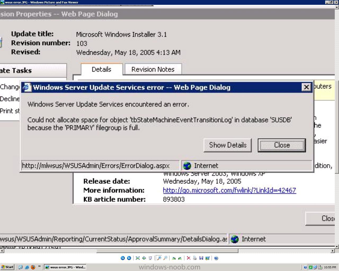Open the go.microsoft.com fwlink hyperlink

[229, 190]
